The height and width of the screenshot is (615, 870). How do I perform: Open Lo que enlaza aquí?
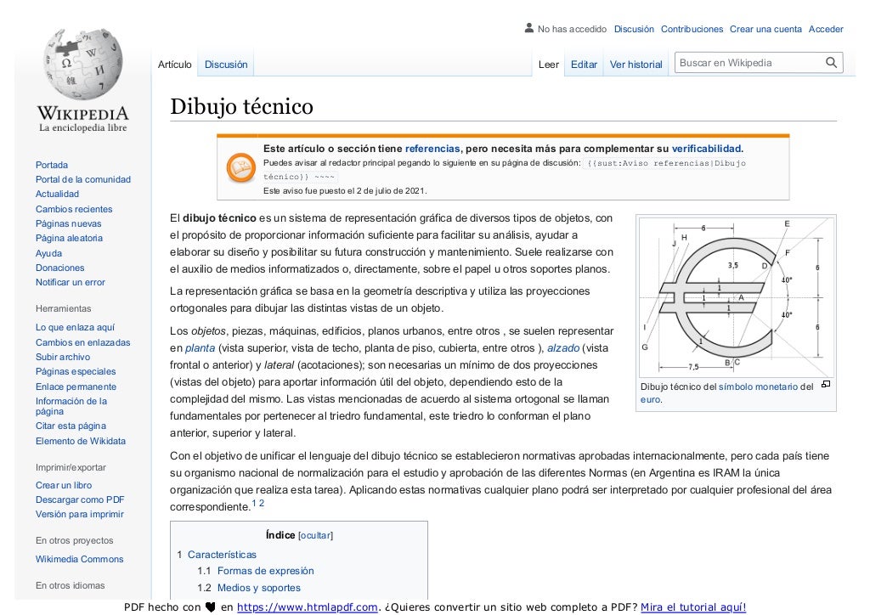tap(75, 327)
